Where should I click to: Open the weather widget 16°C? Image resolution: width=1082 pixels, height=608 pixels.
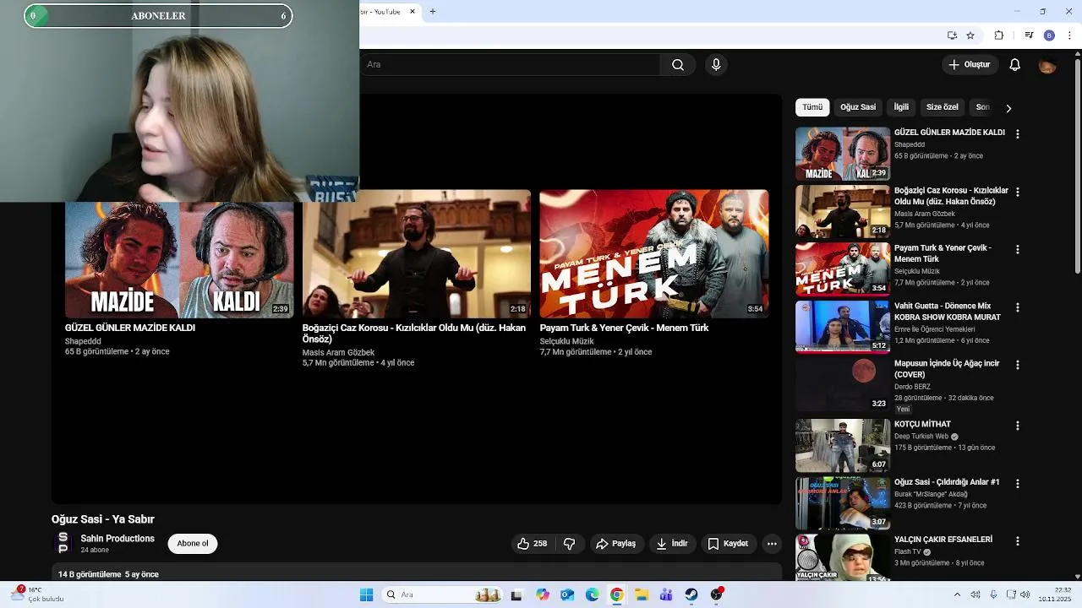point(38,594)
